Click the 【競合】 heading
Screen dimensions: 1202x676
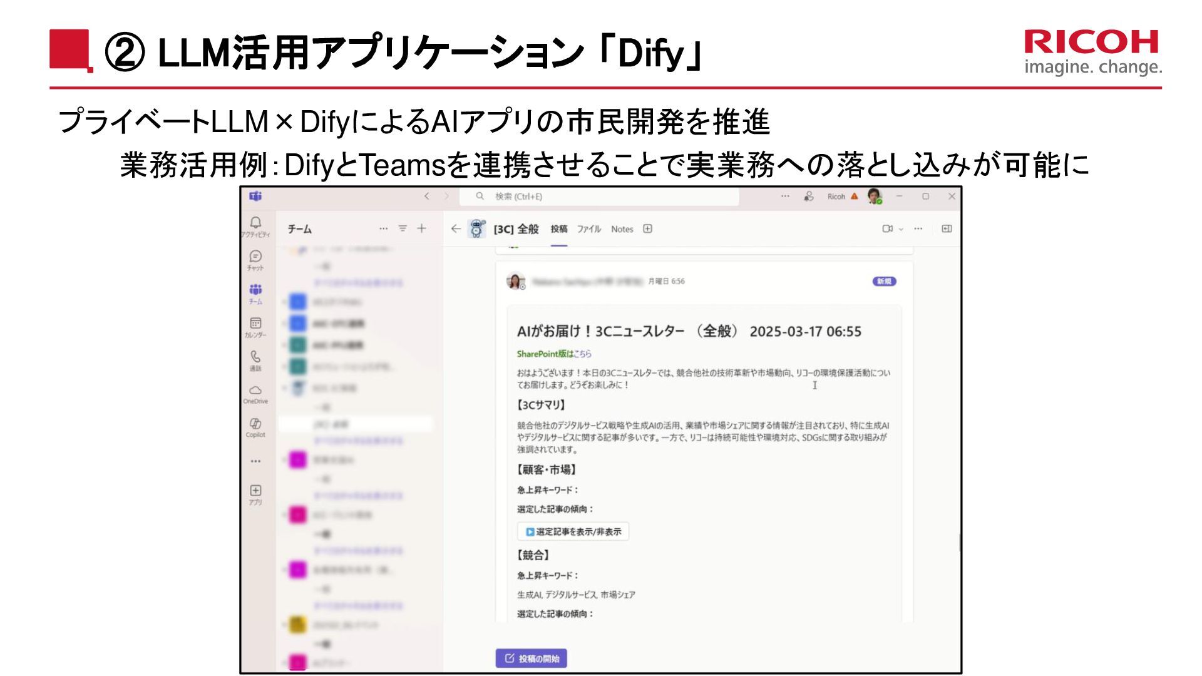click(534, 555)
